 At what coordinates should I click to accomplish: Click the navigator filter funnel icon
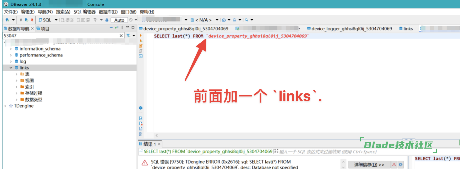[128, 36]
